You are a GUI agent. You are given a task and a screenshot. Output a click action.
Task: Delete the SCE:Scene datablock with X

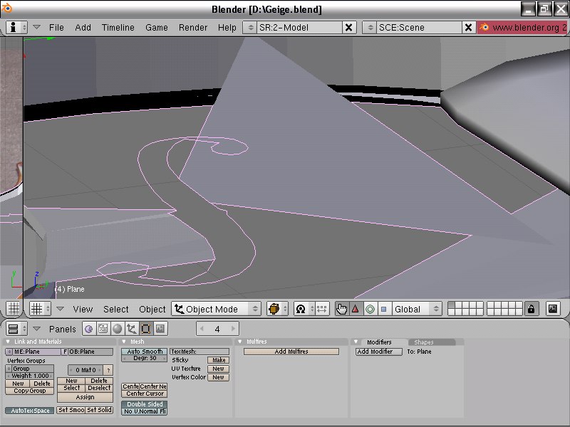click(x=468, y=27)
